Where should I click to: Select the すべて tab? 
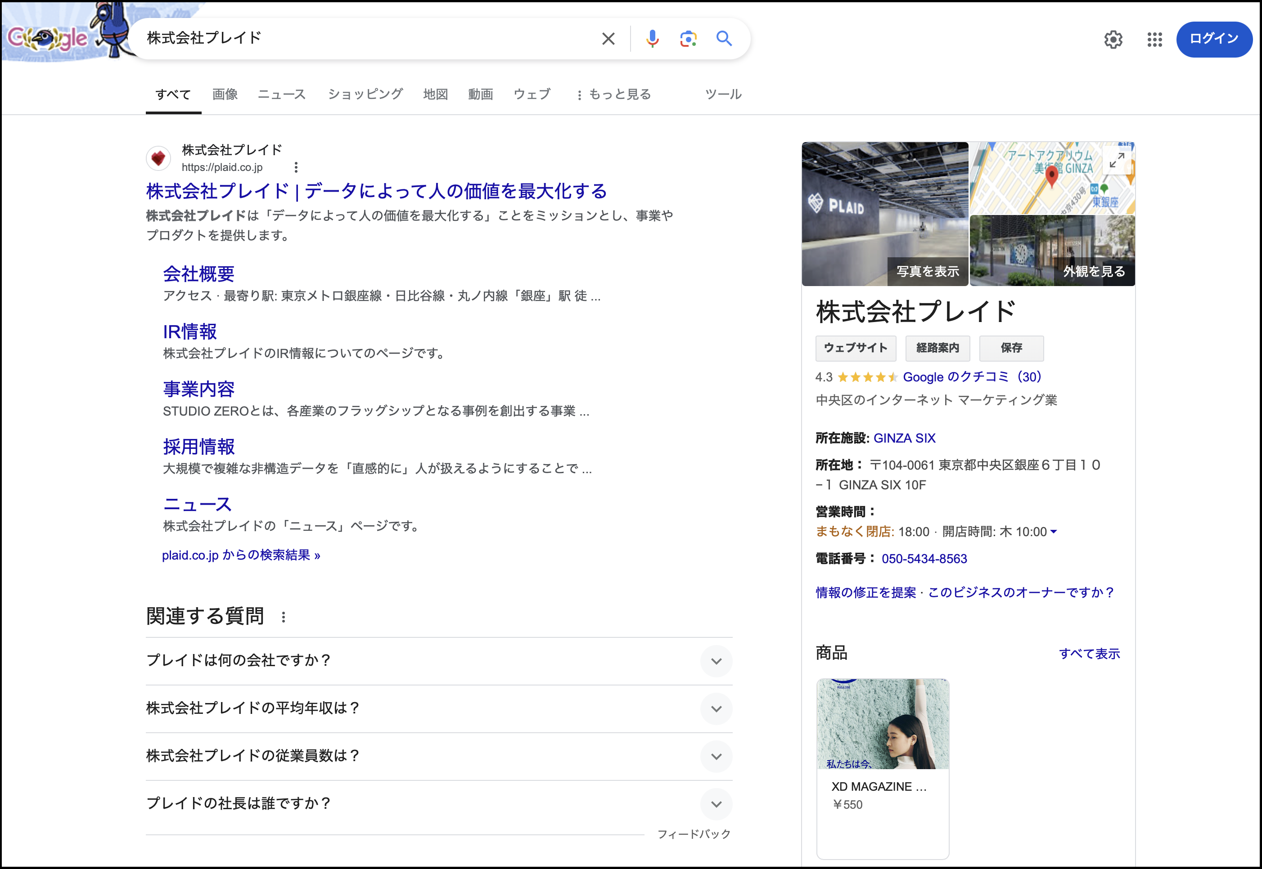[173, 95]
